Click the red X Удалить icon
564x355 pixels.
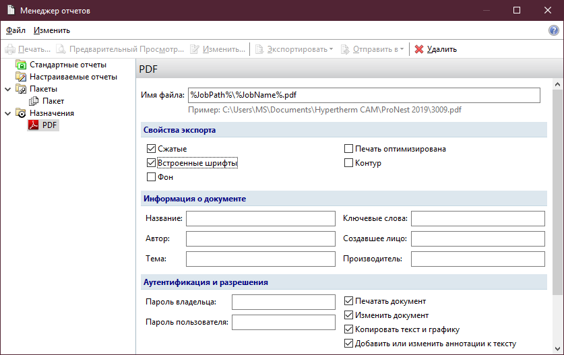418,49
